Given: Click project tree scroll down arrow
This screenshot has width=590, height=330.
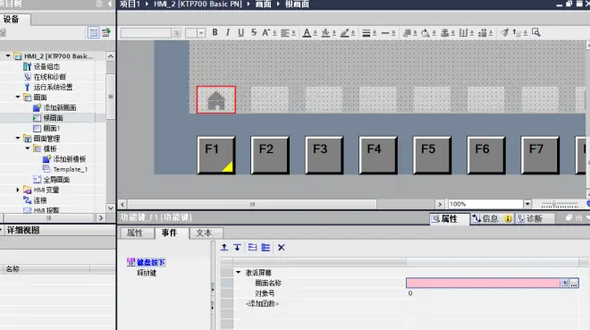Looking at the screenshot, I should [x=110, y=207].
